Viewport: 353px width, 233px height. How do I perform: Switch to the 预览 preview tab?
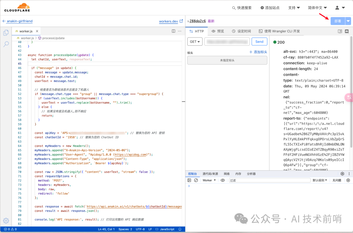click(x=218, y=31)
